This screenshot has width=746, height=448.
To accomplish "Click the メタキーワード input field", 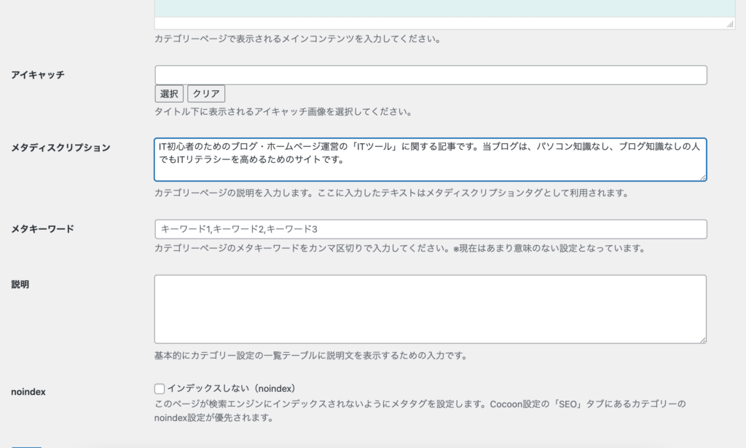I will tap(431, 229).
